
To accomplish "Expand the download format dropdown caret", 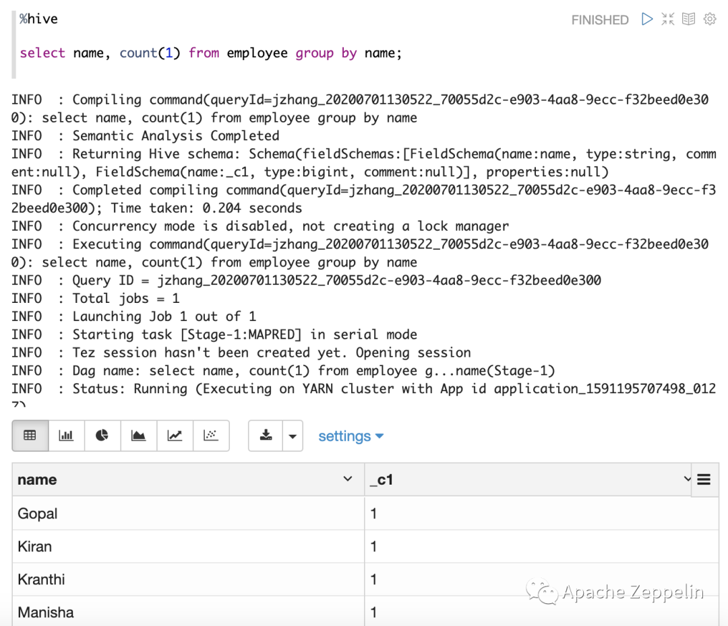I will pyautogui.click(x=292, y=436).
